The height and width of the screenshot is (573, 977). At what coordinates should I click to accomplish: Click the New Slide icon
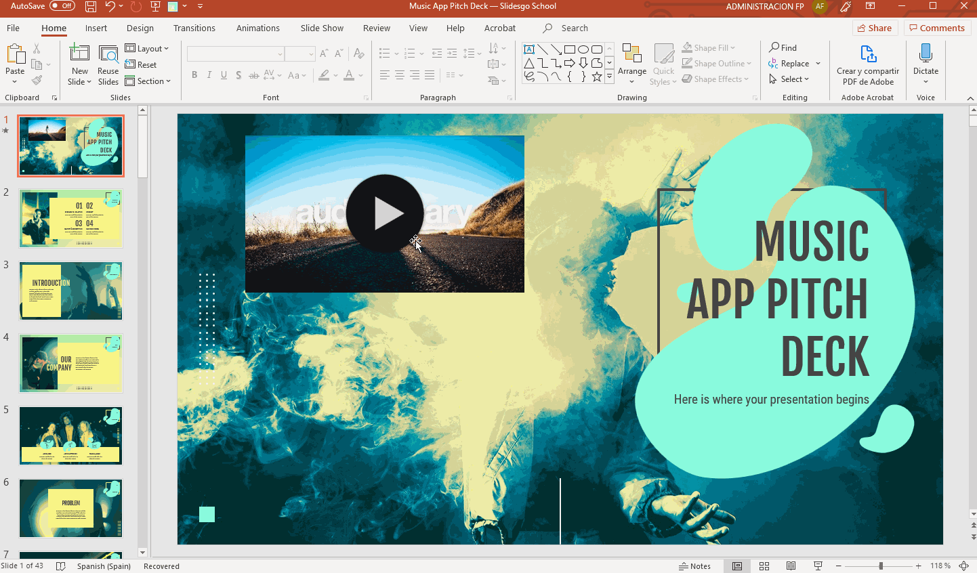pos(80,54)
